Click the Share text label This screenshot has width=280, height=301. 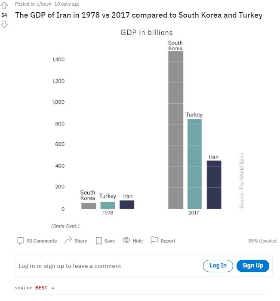[x=81, y=241]
